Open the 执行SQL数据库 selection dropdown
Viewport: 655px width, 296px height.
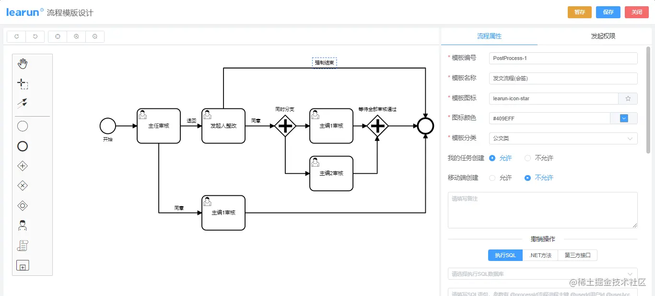[543, 274]
